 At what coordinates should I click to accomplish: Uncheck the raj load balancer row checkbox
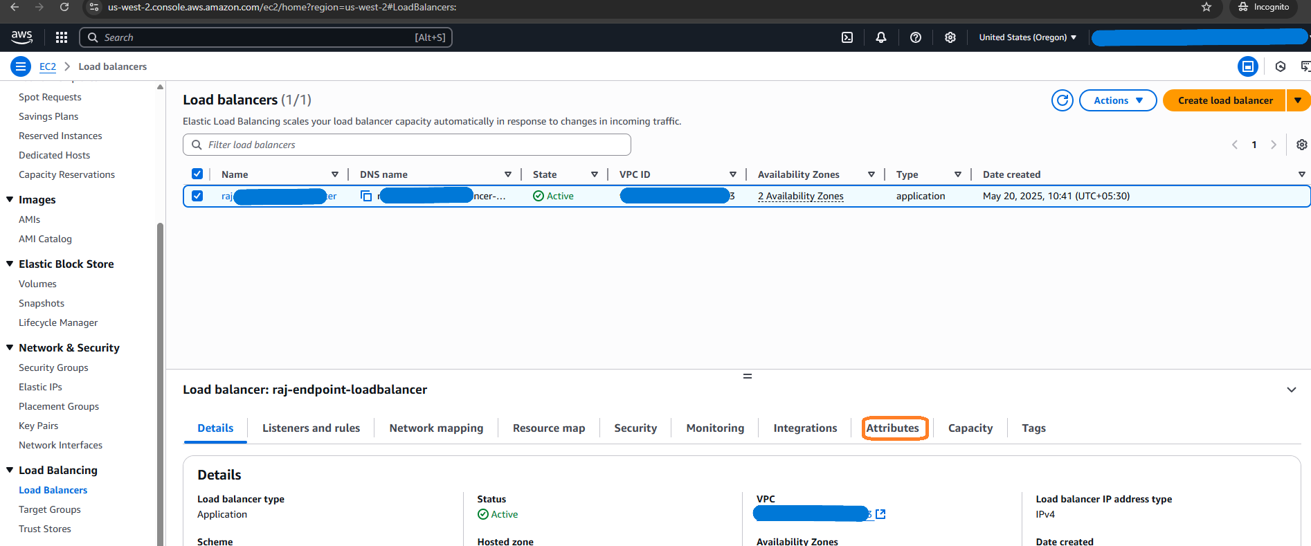[x=197, y=196]
